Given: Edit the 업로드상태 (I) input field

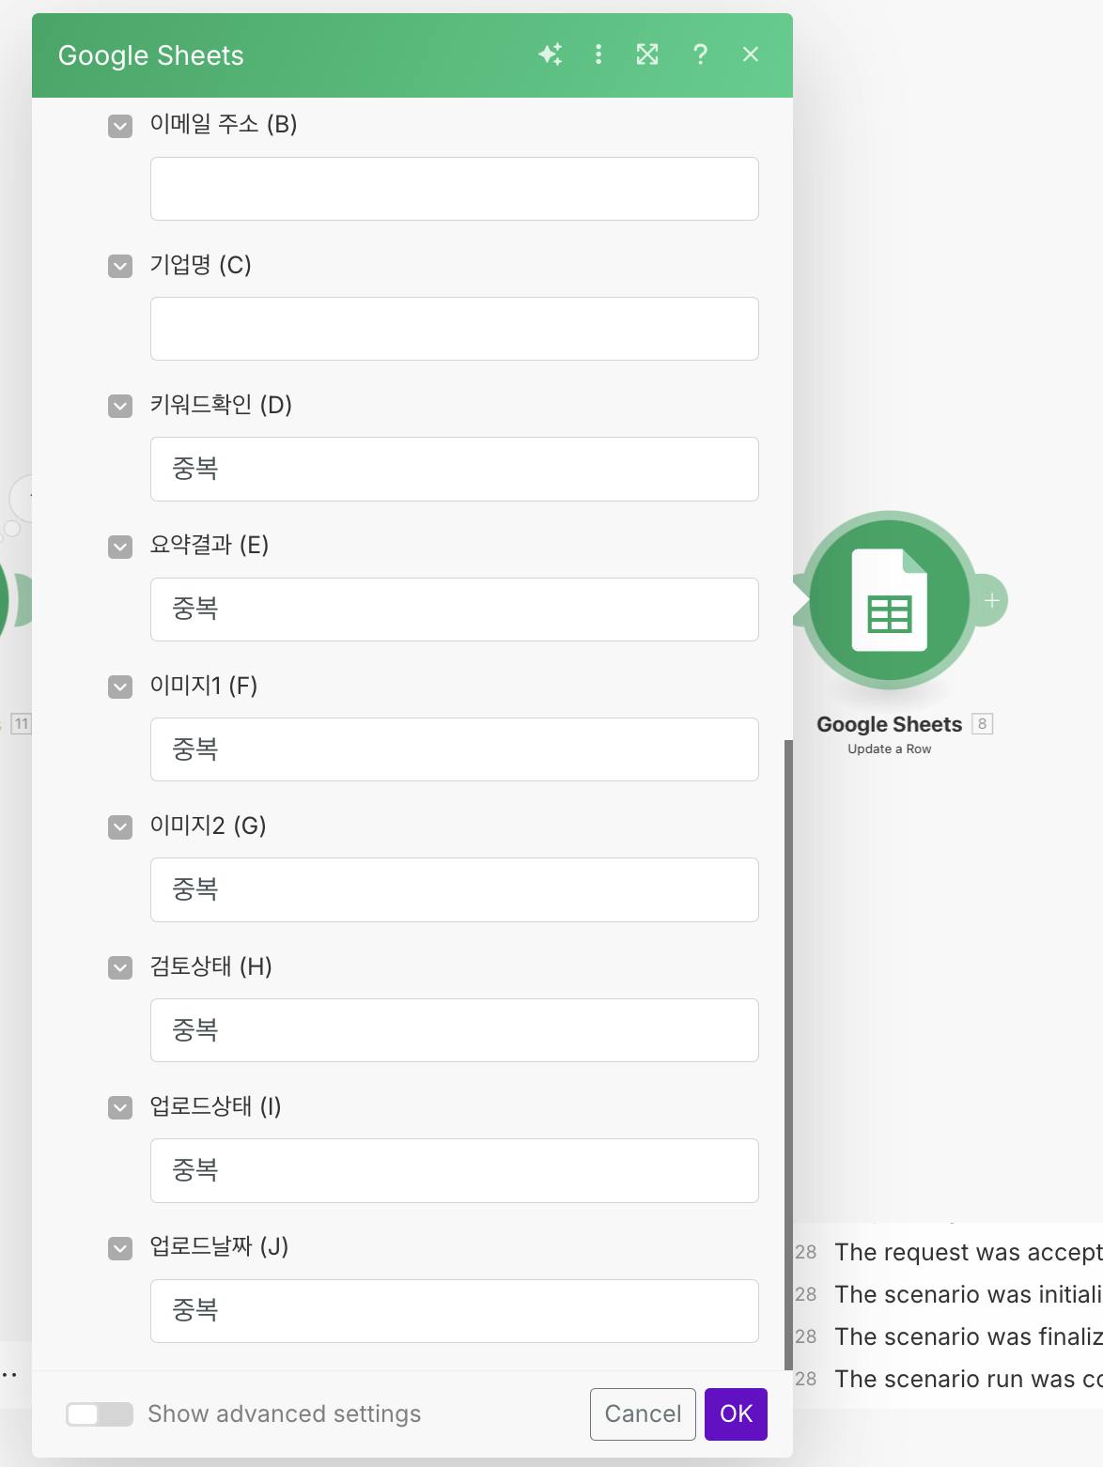Looking at the screenshot, I should tap(455, 1170).
